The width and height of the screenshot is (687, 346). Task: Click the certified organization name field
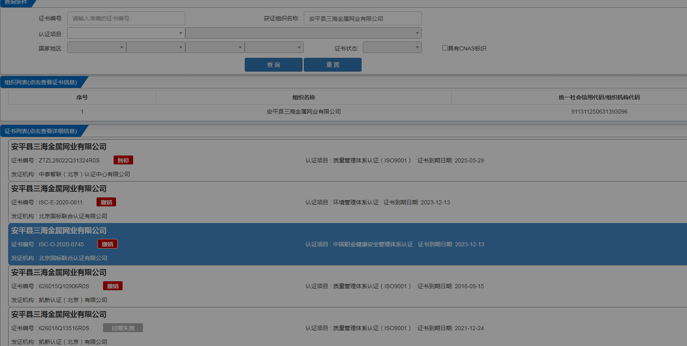click(x=362, y=18)
